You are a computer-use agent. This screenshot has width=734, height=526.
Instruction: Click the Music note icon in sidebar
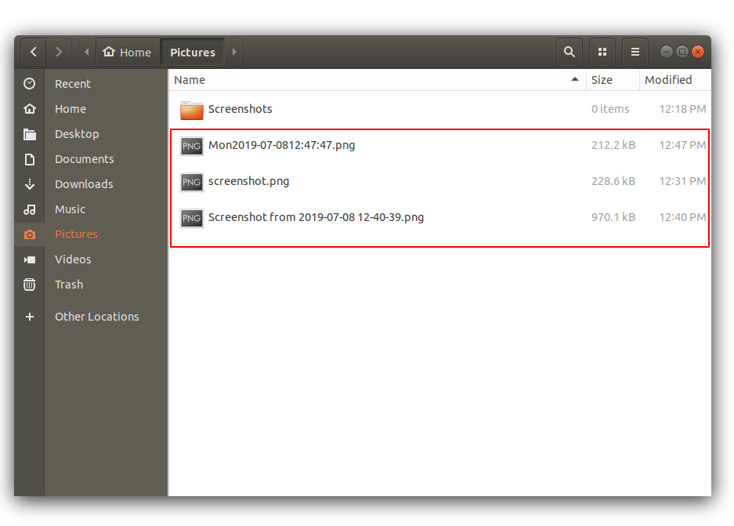click(30, 209)
